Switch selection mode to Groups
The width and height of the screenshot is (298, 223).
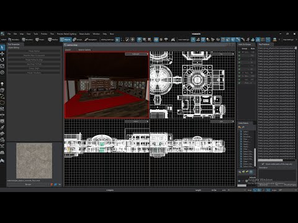[x=78, y=40]
